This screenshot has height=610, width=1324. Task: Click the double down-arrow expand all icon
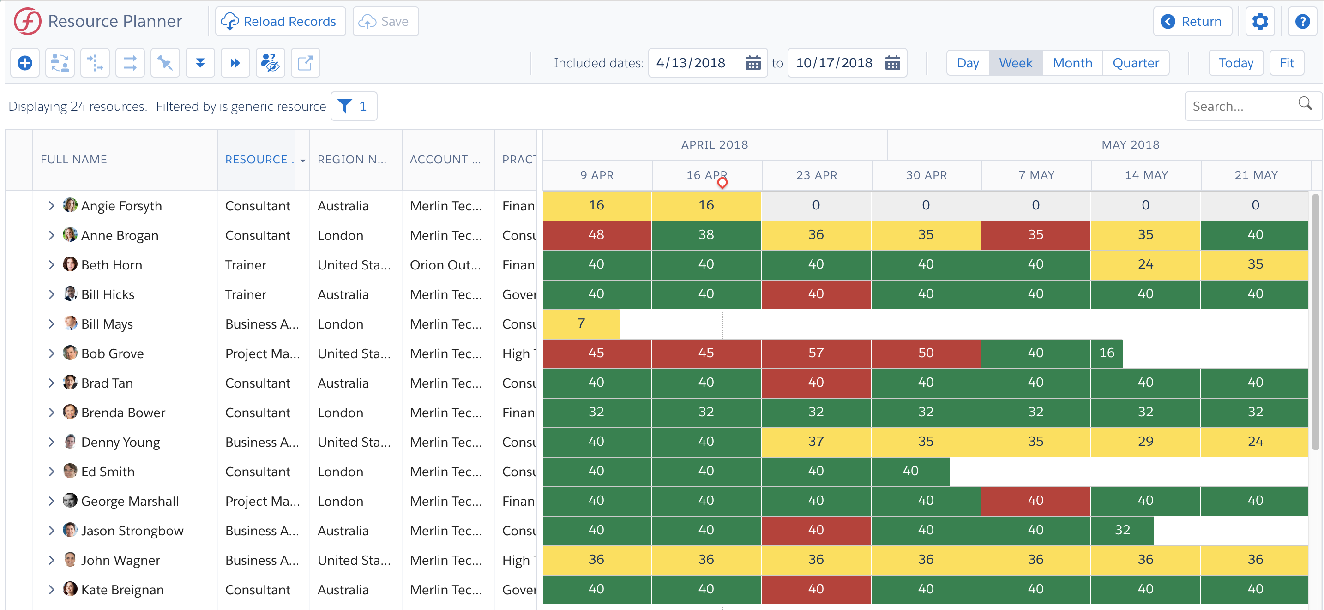(x=200, y=63)
